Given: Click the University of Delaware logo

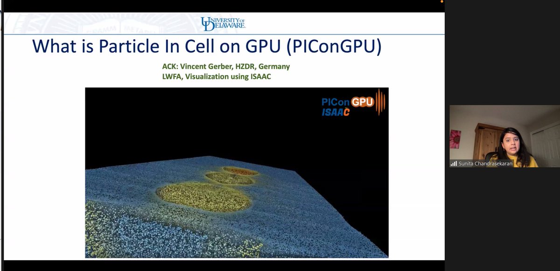Looking at the screenshot, I should [223, 24].
